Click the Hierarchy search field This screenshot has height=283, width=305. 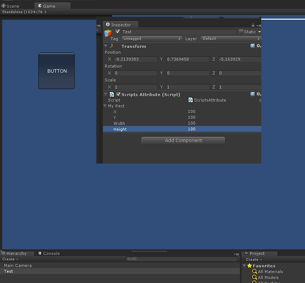click(x=181, y=259)
